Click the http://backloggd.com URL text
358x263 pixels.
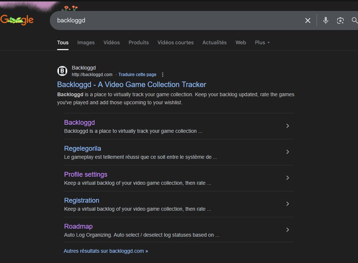pos(92,75)
